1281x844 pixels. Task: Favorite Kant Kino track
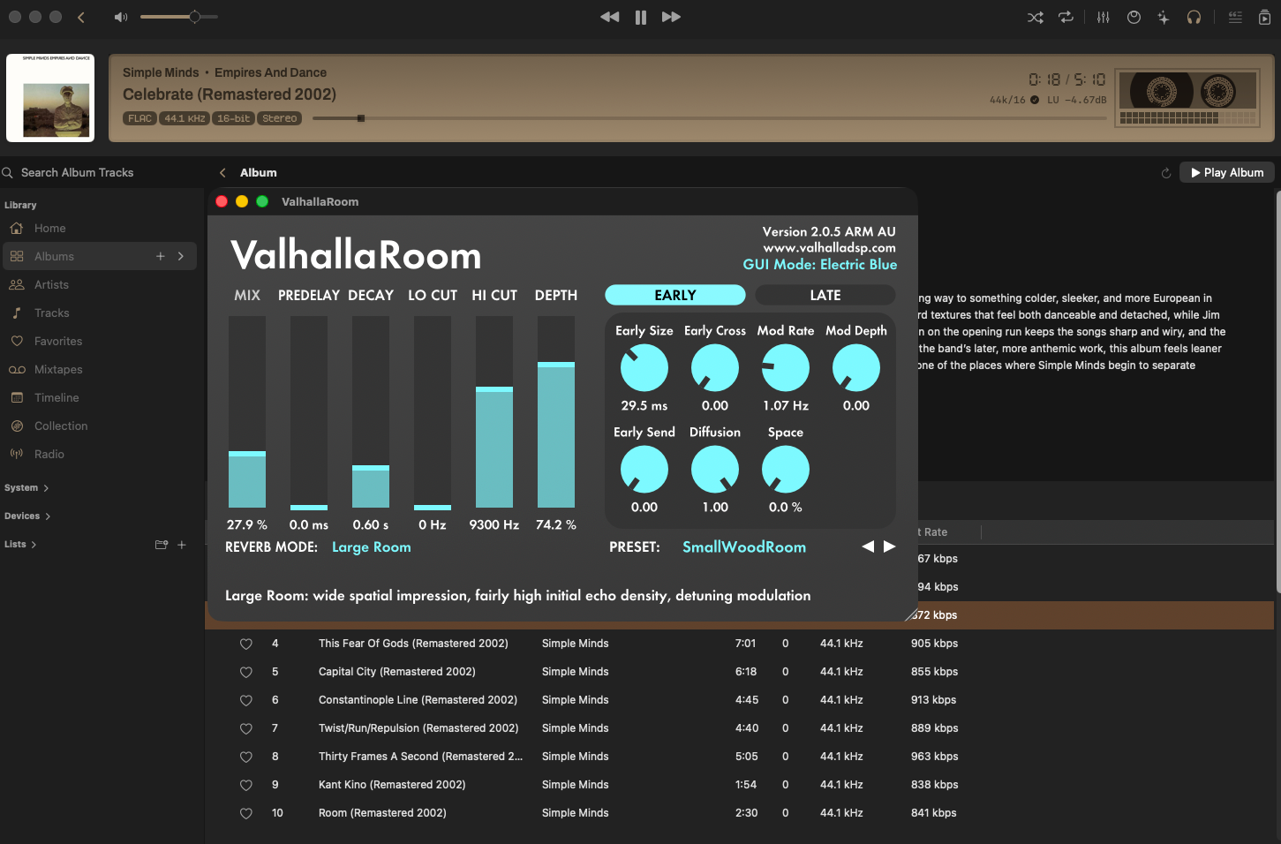[x=246, y=786]
